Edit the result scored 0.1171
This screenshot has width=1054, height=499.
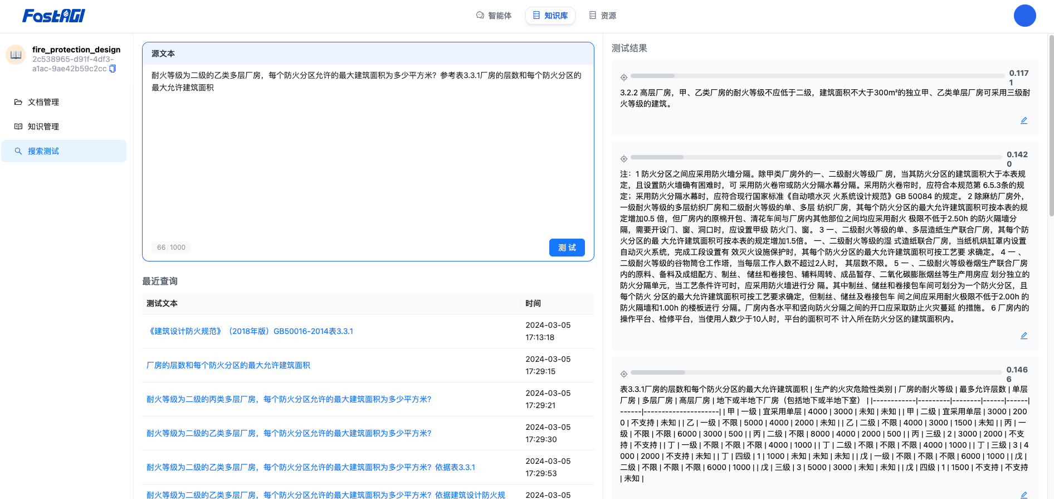tap(1024, 120)
